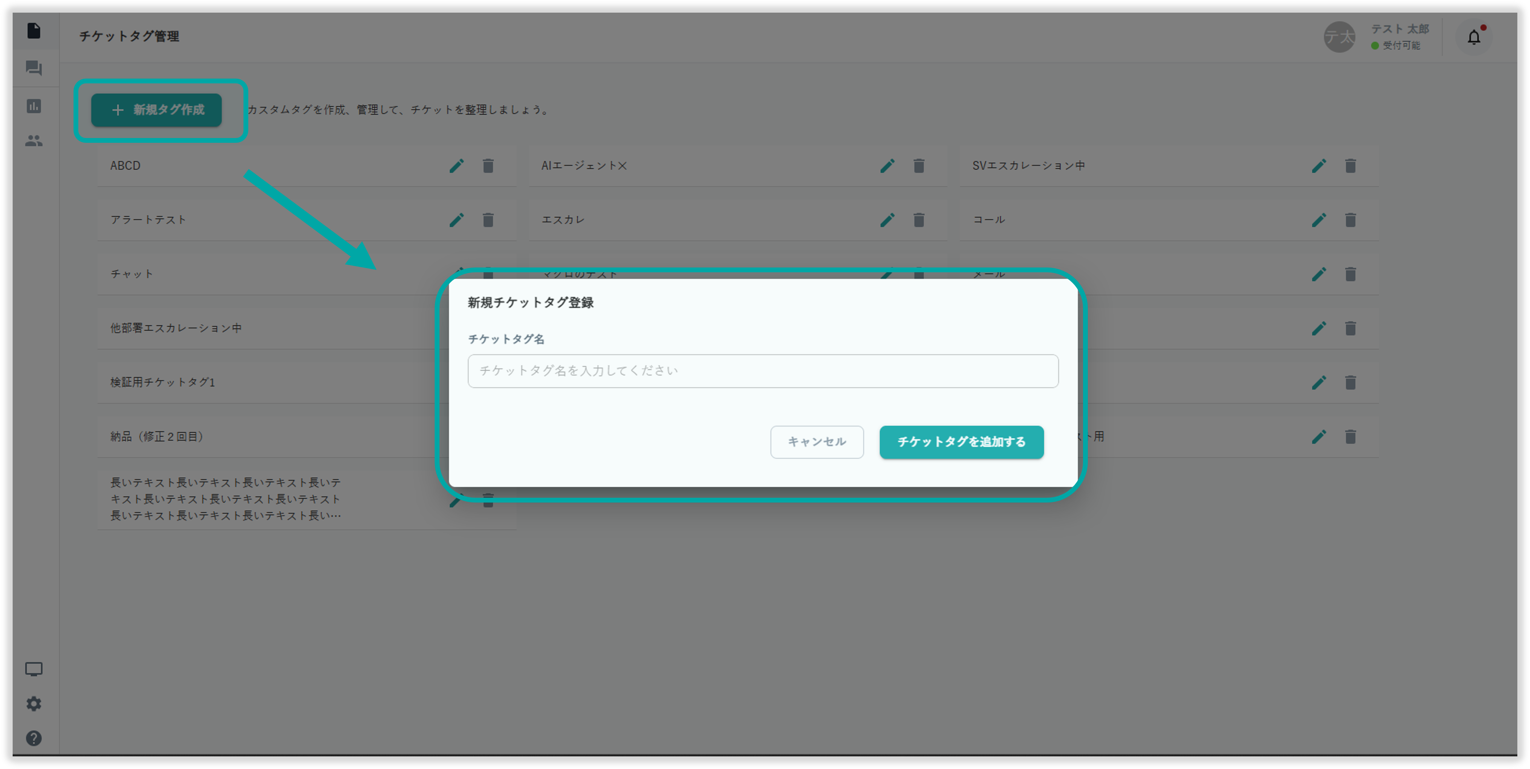
Task: Click the monitor icon in sidebar
Action: 34,669
